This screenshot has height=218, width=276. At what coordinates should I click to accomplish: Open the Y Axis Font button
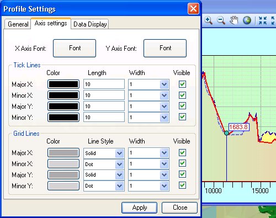click(x=165, y=48)
